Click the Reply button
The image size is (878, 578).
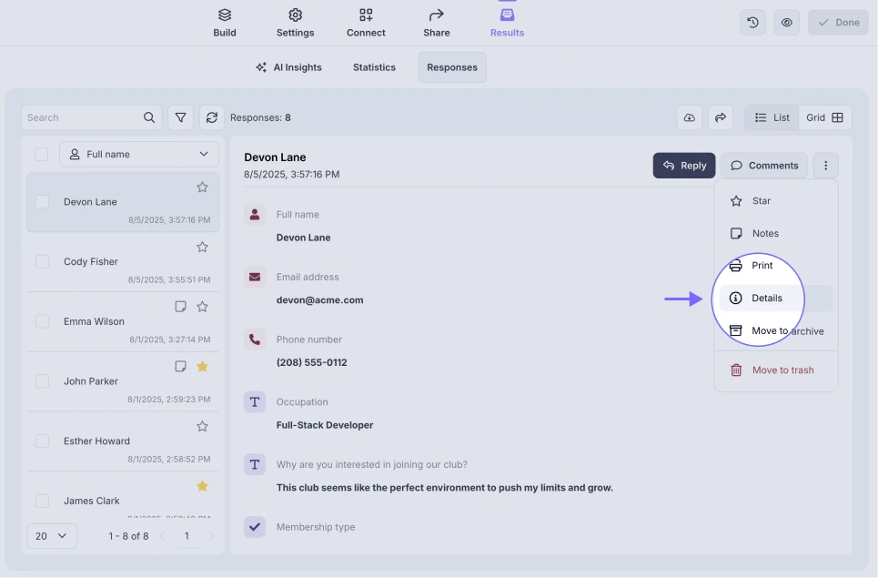pyautogui.click(x=684, y=166)
